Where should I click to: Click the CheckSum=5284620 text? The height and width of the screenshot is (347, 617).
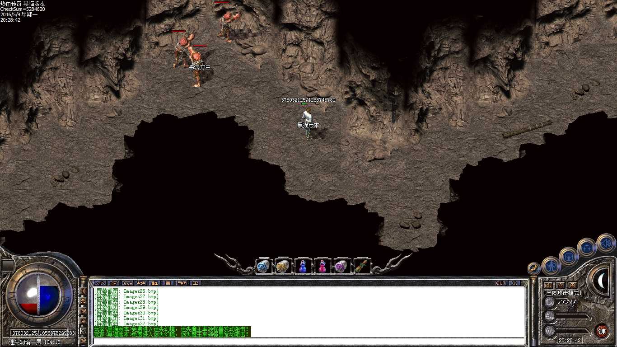(x=23, y=9)
